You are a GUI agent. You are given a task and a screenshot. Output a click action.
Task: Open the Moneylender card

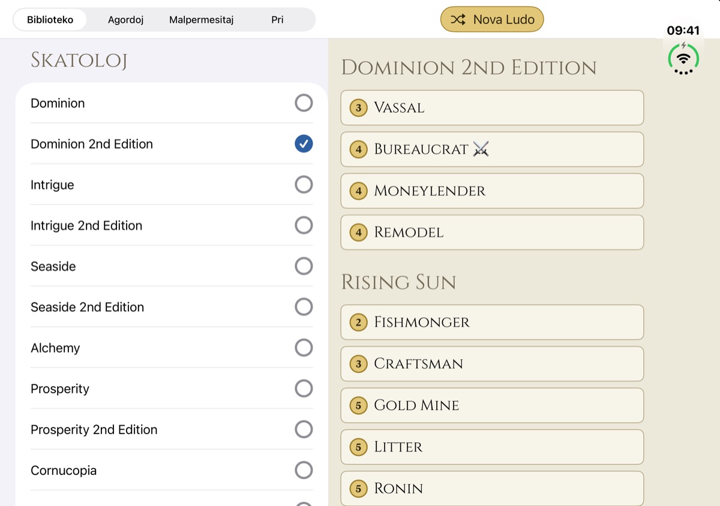[492, 191]
